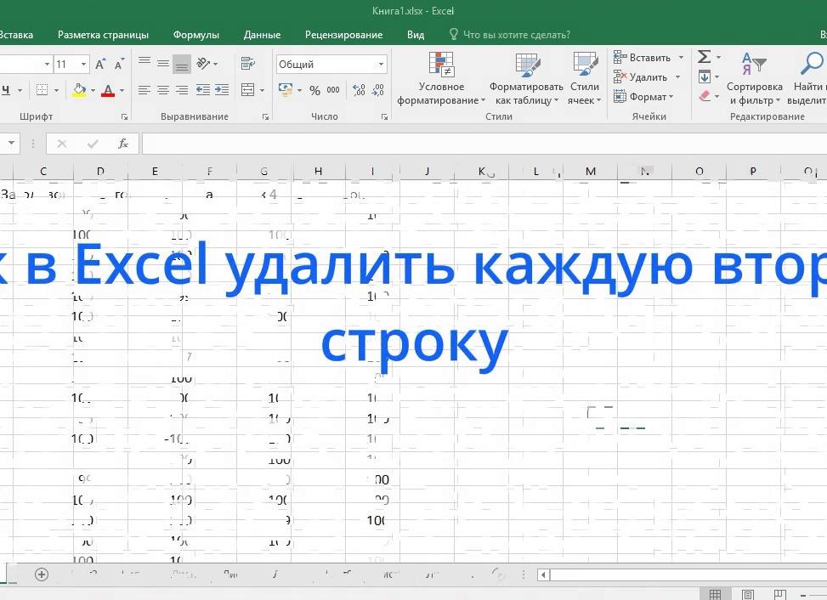The image size is (827, 600).
Task: Select the column D header
Action: (x=99, y=171)
